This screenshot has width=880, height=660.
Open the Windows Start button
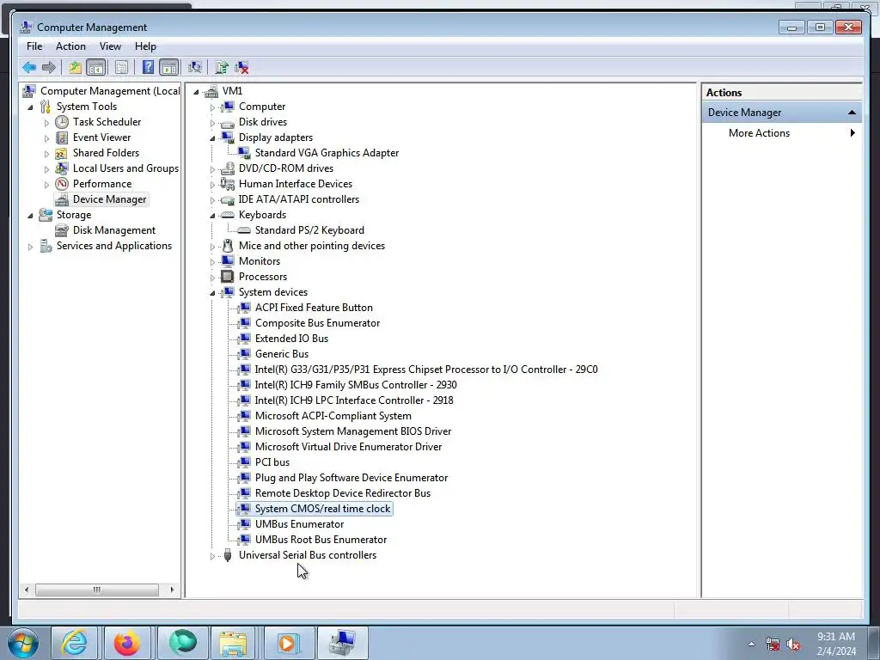pyautogui.click(x=23, y=643)
